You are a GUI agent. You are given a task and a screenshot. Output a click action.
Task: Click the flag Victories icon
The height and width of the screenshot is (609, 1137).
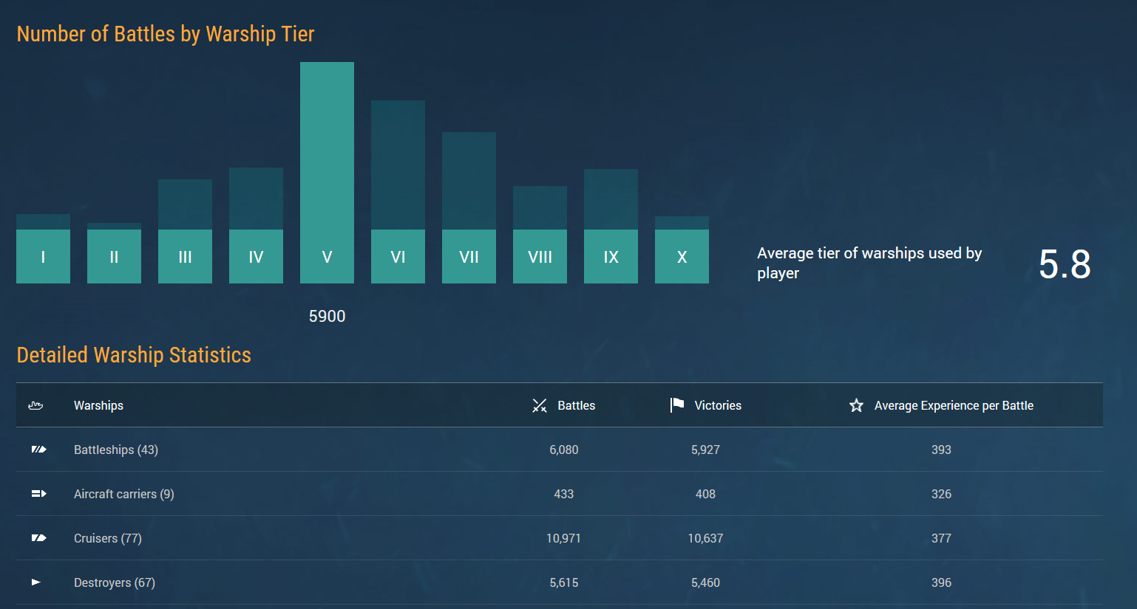click(676, 405)
